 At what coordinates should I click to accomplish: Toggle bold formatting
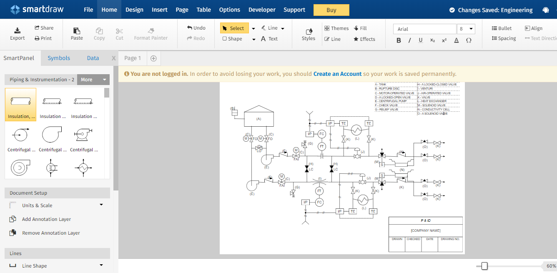point(399,40)
